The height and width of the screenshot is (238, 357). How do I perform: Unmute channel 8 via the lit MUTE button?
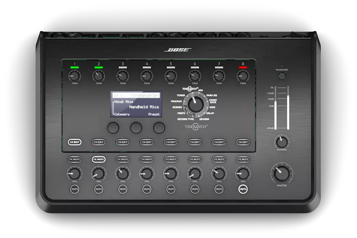coord(243,189)
